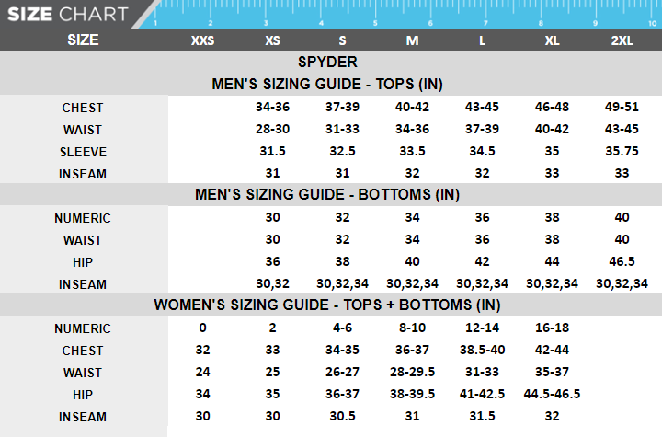This screenshot has width=662, height=437.
Task: Select the 44.5-46.5 hip value
Action: coord(552,395)
